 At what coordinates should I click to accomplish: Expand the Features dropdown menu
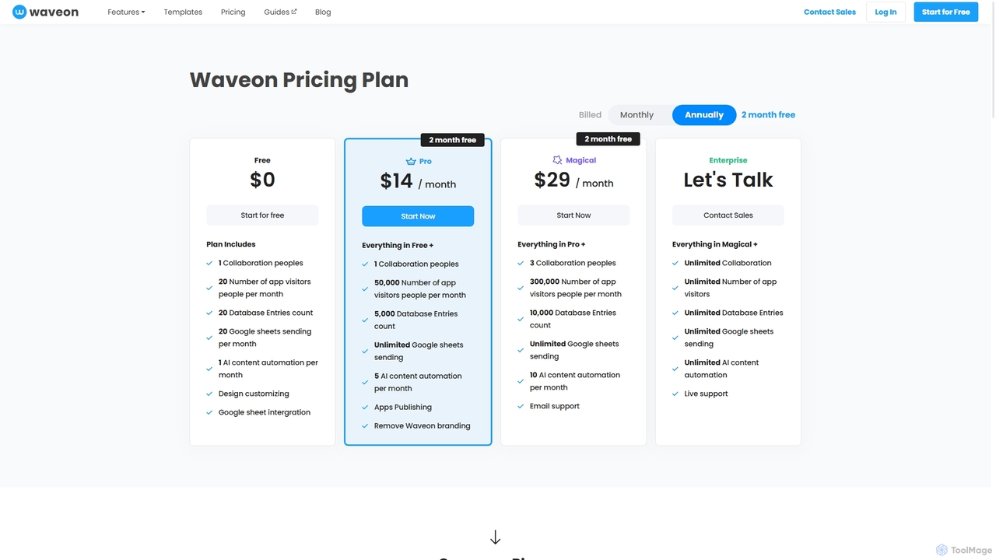click(126, 12)
